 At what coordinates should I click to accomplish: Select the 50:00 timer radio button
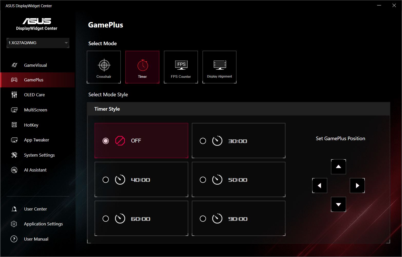(203, 180)
